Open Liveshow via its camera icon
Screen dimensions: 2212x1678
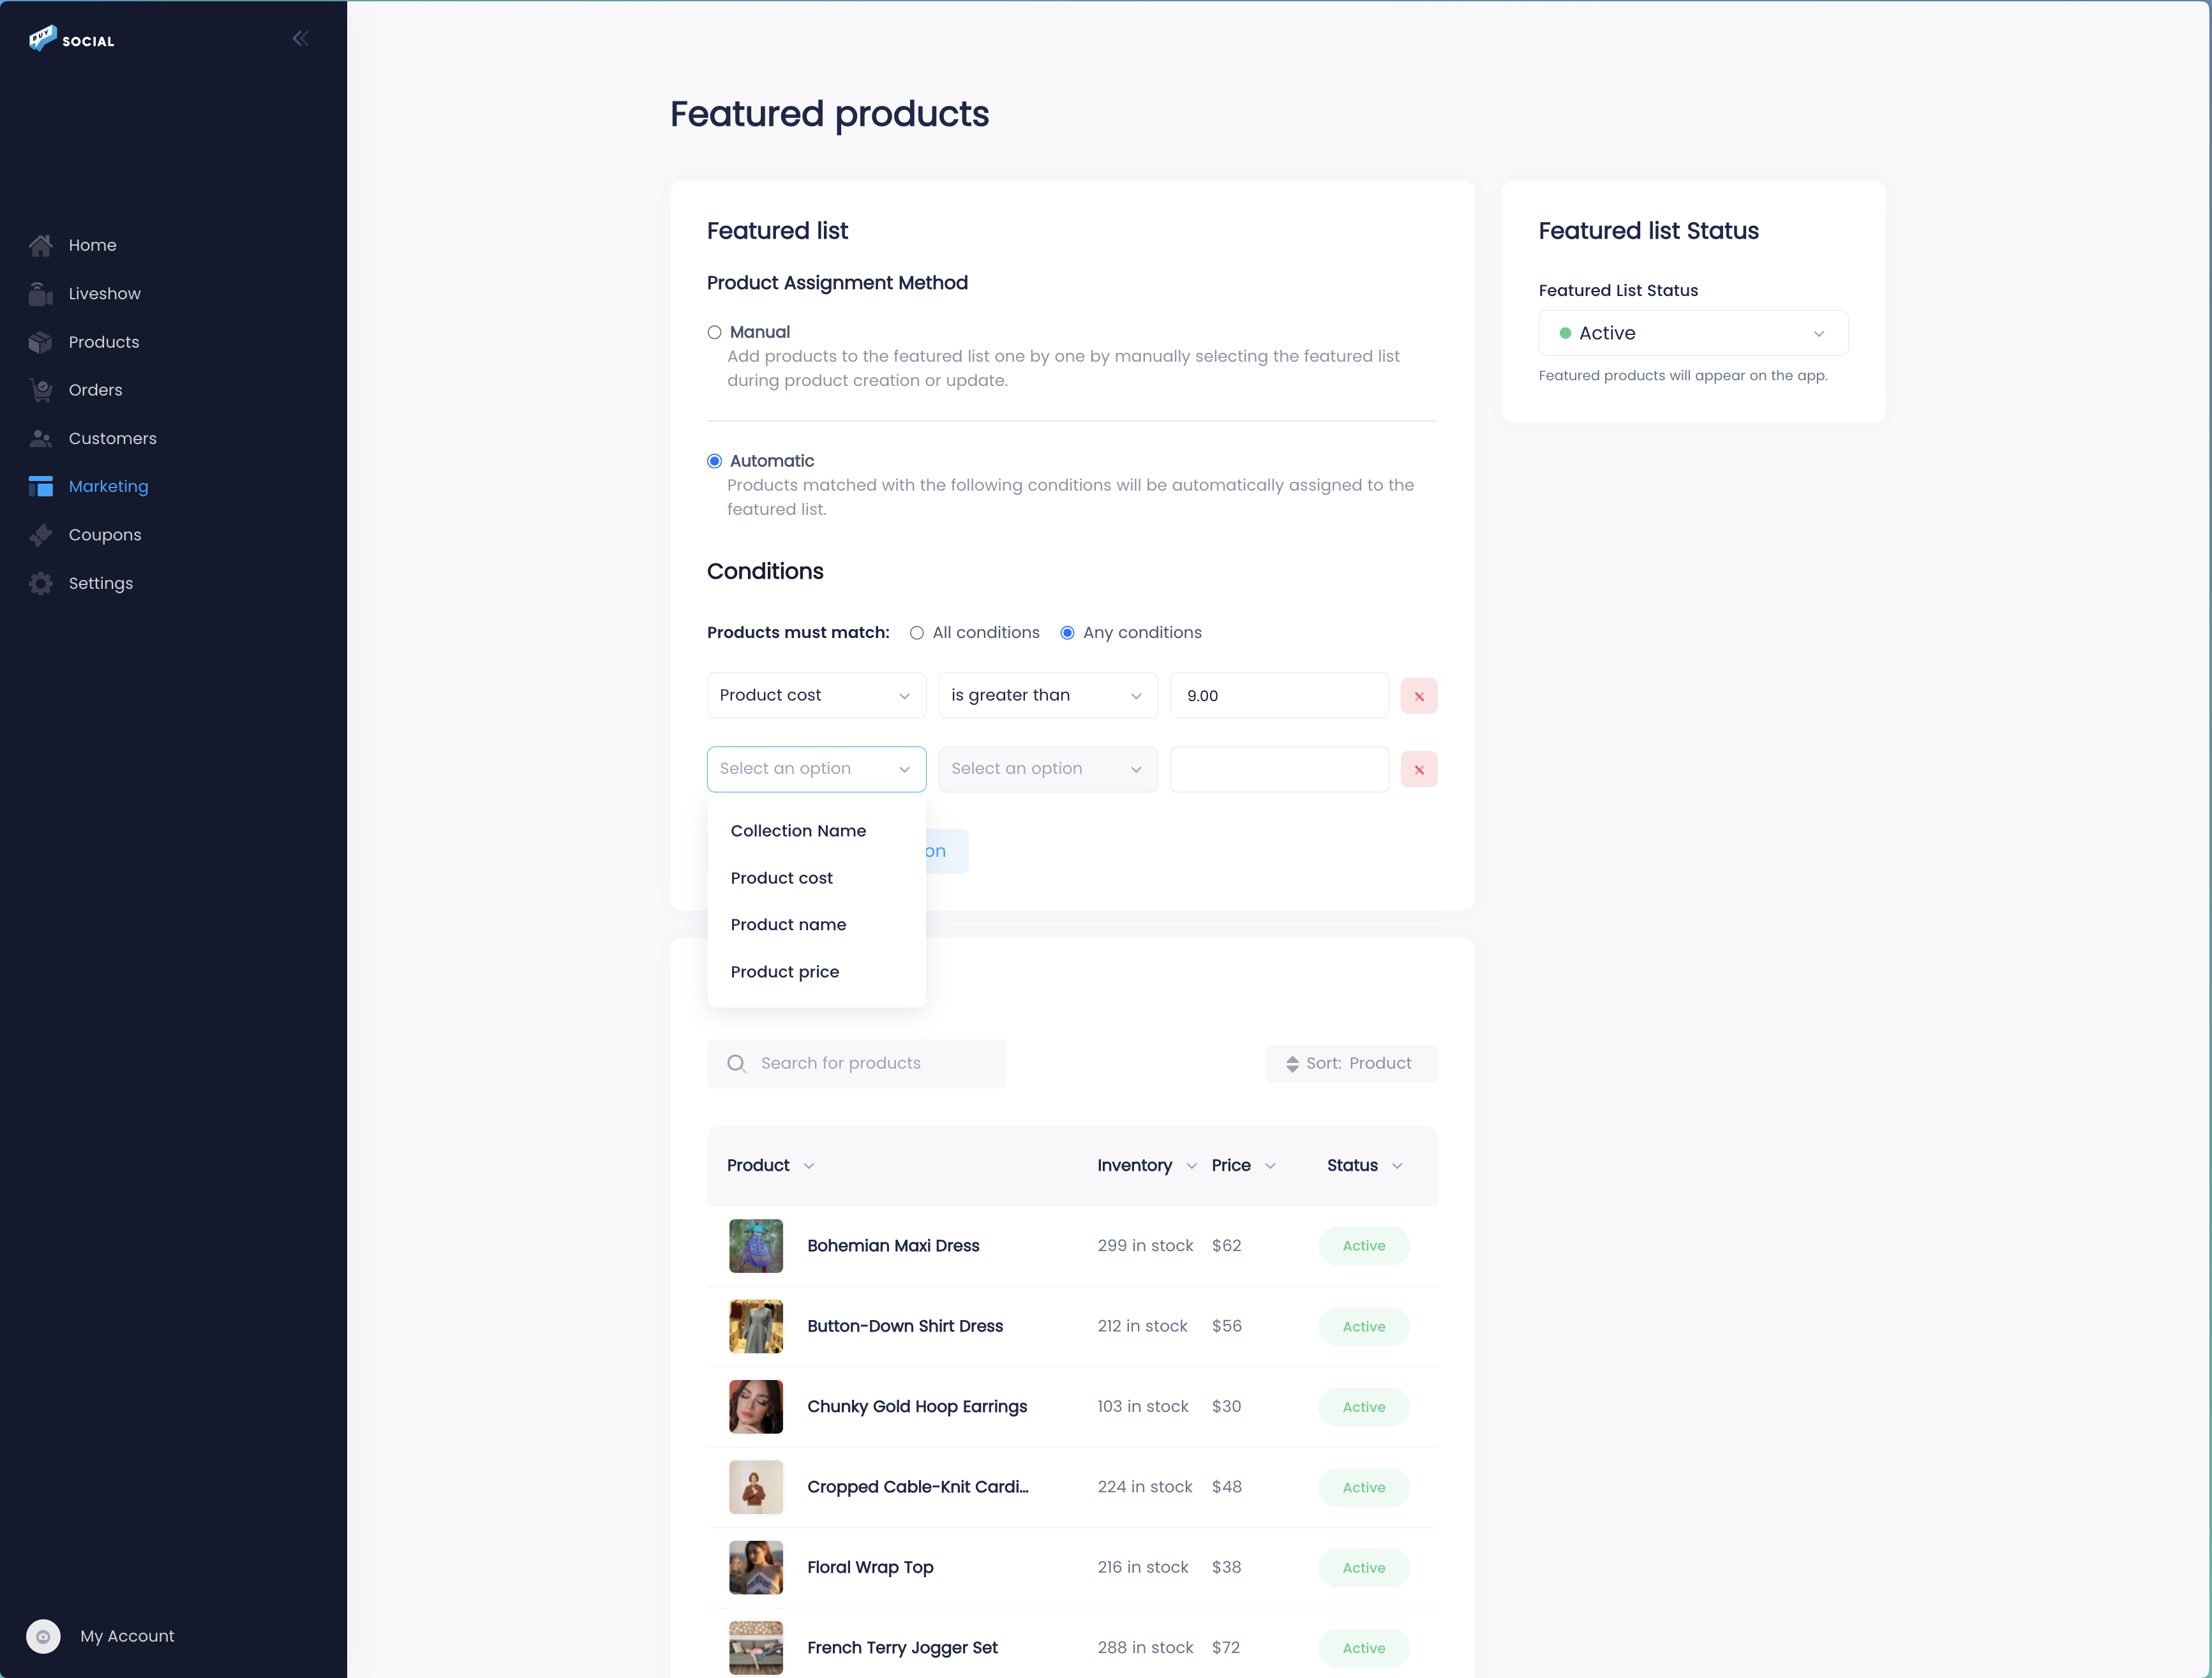40,294
